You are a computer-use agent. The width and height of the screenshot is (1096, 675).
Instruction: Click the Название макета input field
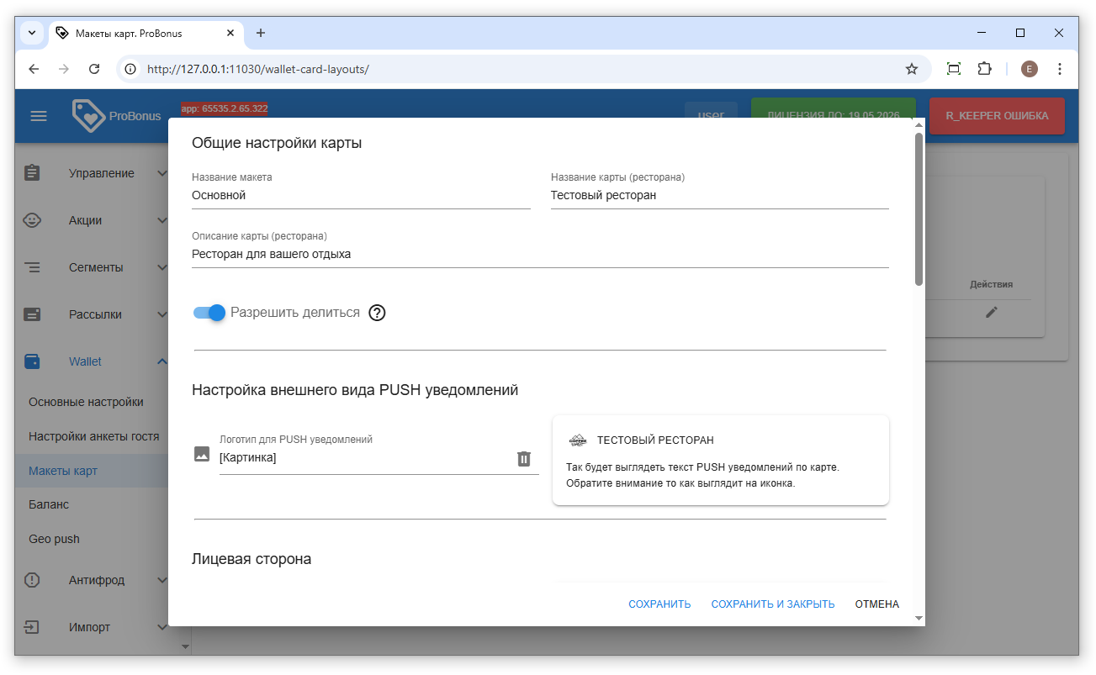[x=361, y=195]
